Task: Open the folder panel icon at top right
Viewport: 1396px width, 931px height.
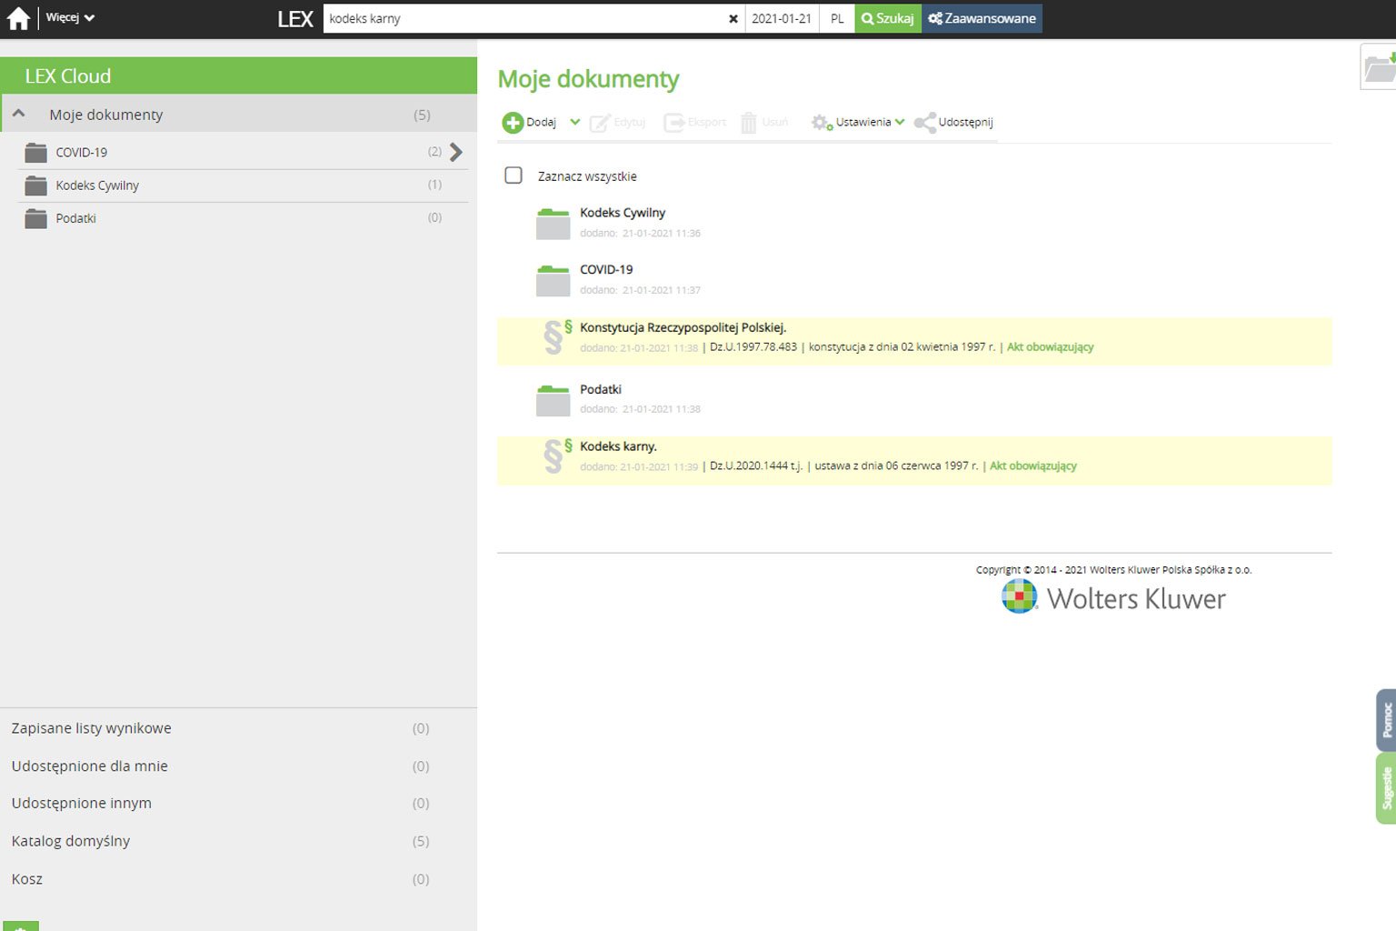Action: click(1378, 68)
